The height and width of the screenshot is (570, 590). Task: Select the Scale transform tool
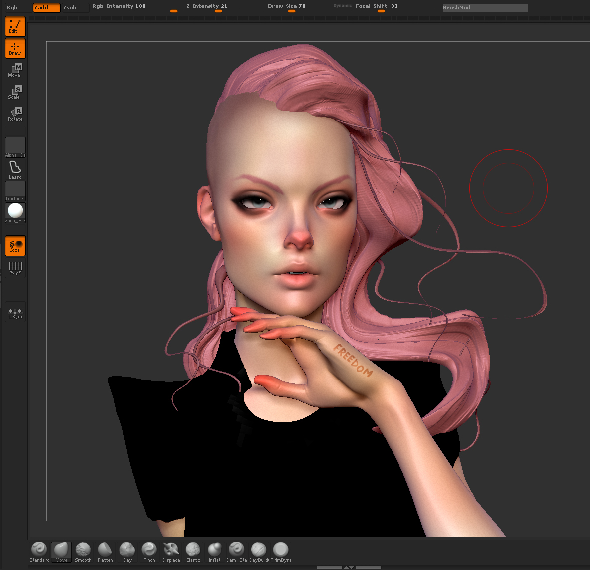click(x=15, y=92)
